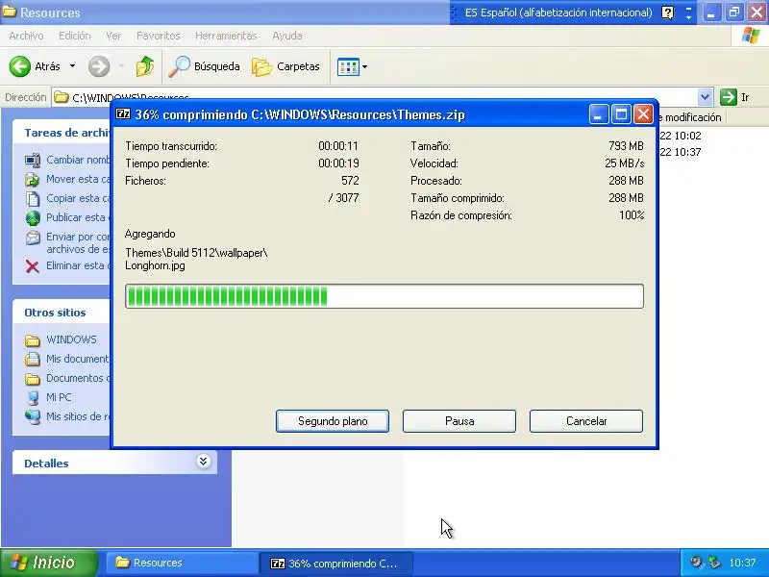Click the 7z icon in dialog title bar
The width and height of the screenshot is (769, 577).
tap(123, 114)
